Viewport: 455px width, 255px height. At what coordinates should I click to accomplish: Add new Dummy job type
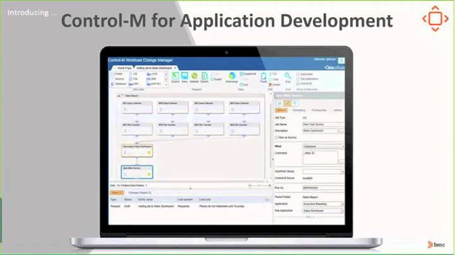[x=118, y=79]
